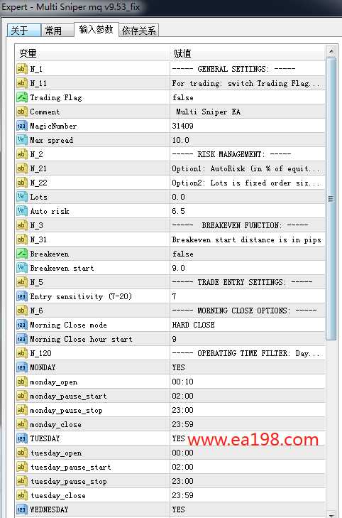Select the MagicNumber integer icon

[x=21, y=126]
